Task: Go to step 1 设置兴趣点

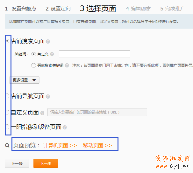Action: [21, 9]
